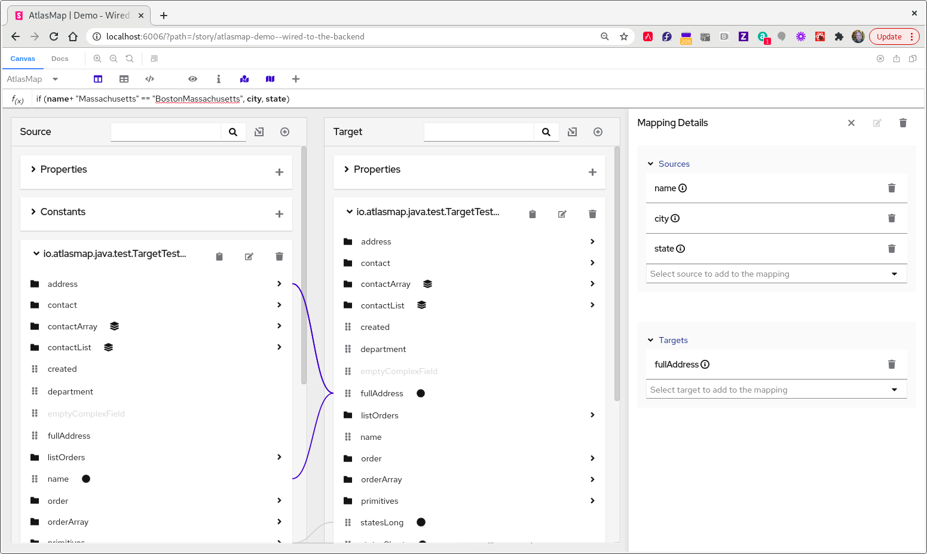The height and width of the screenshot is (554, 927).
Task: Open Select target to add dropdown
Action: click(776, 390)
